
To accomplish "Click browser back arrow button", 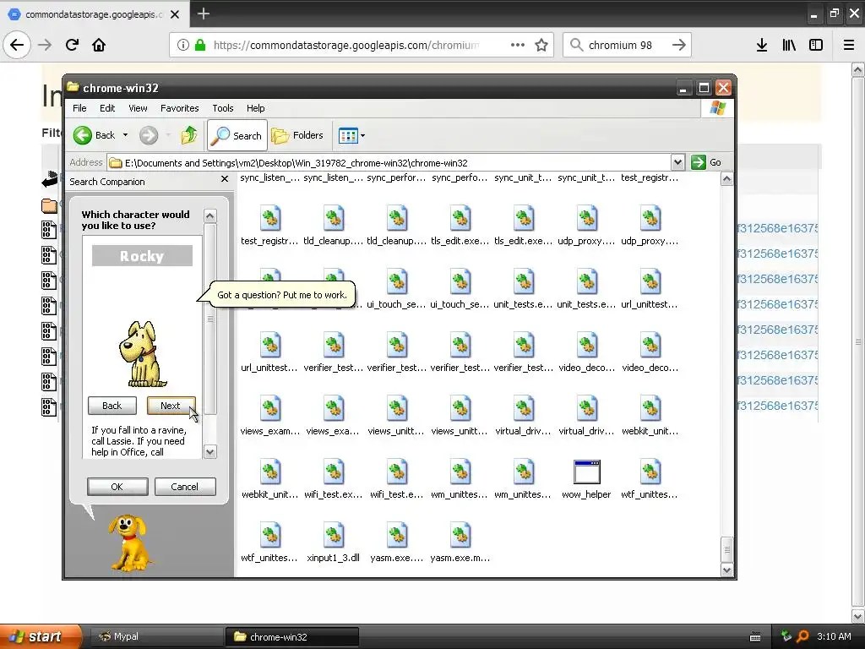I will click(17, 45).
